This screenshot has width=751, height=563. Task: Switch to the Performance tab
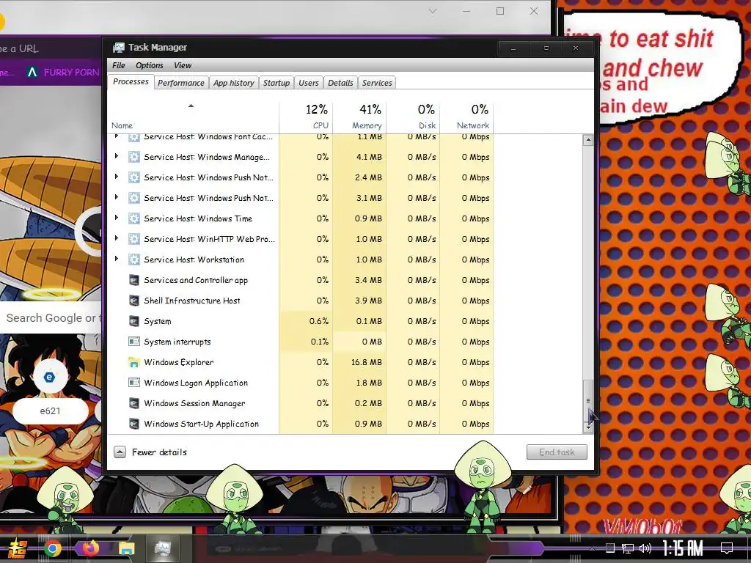(x=181, y=83)
